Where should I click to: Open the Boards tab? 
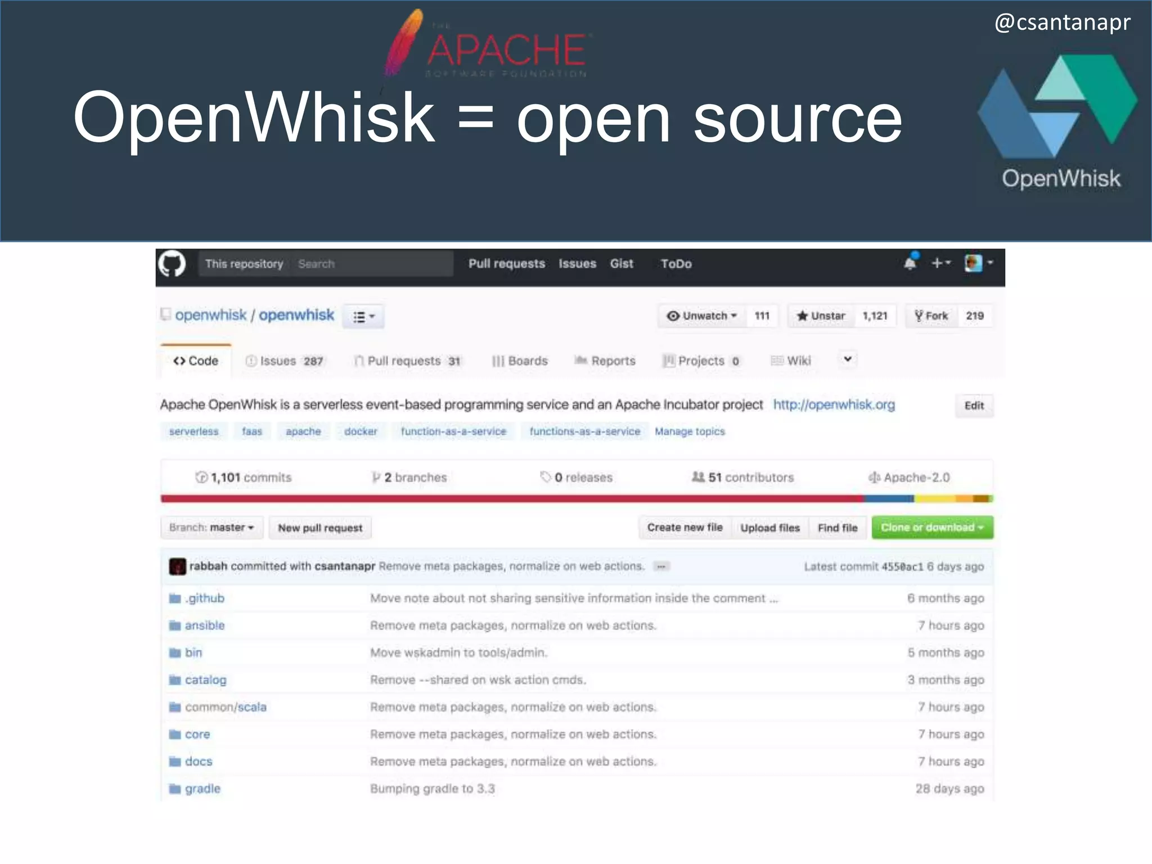pyautogui.click(x=519, y=361)
